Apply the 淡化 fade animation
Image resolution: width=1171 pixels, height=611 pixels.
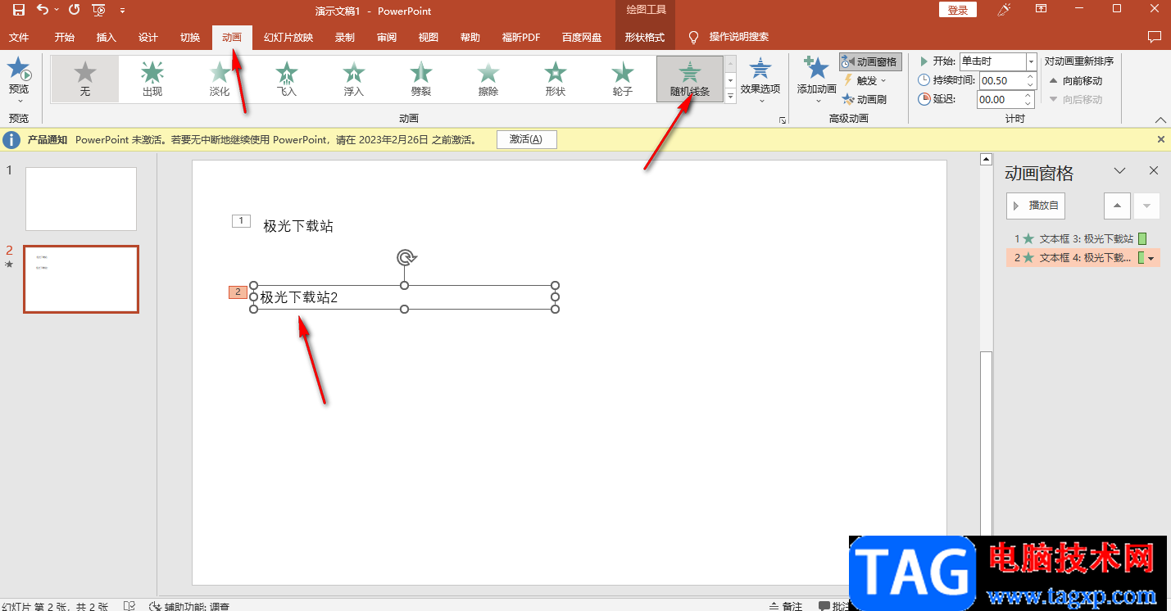click(x=220, y=79)
